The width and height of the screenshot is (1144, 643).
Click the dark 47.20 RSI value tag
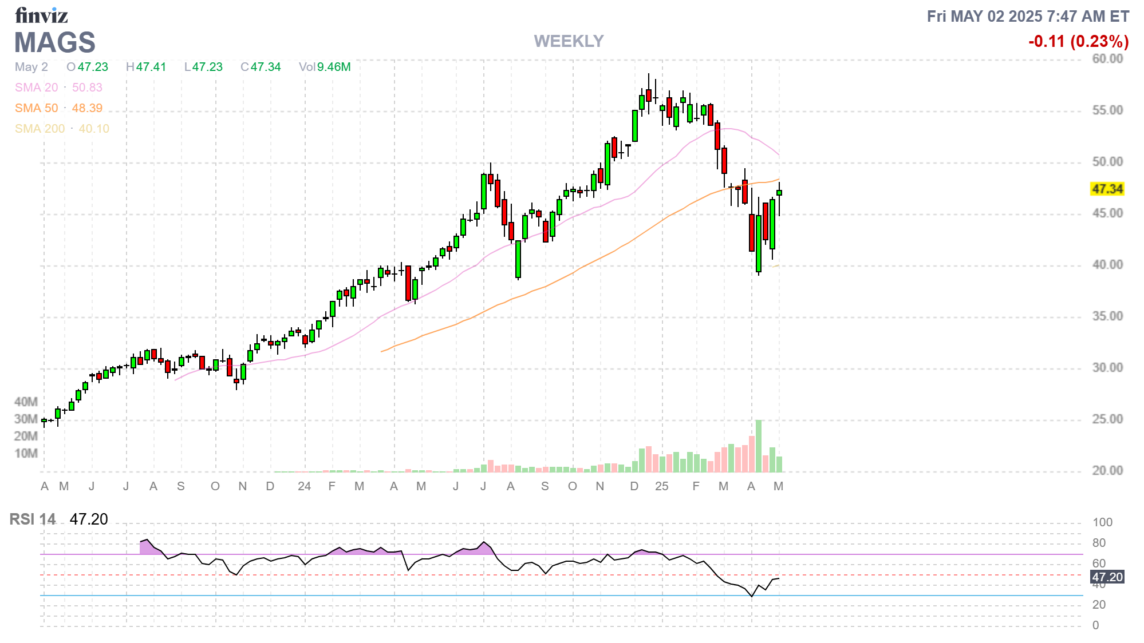(x=1107, y=577)
